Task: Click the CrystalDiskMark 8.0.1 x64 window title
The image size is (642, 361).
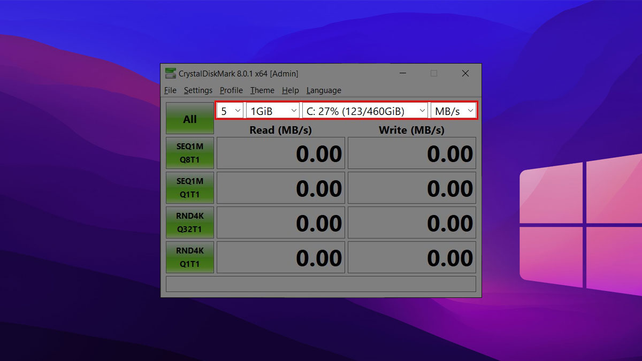Action: click(239, 73)
